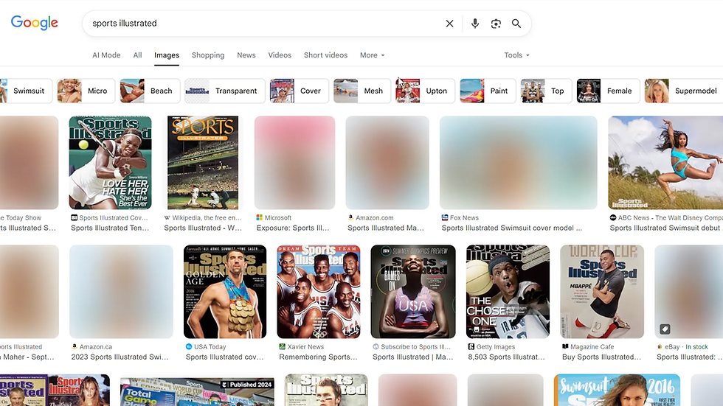Open the Dream Team basketball cover
The image size is (723, 406).
point(319,291)
